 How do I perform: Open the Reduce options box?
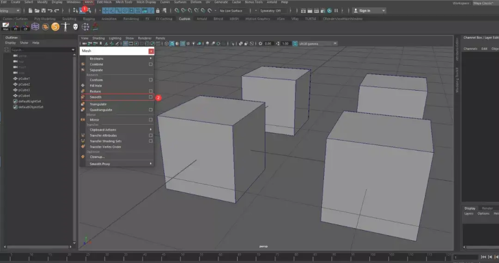[151, 91]
